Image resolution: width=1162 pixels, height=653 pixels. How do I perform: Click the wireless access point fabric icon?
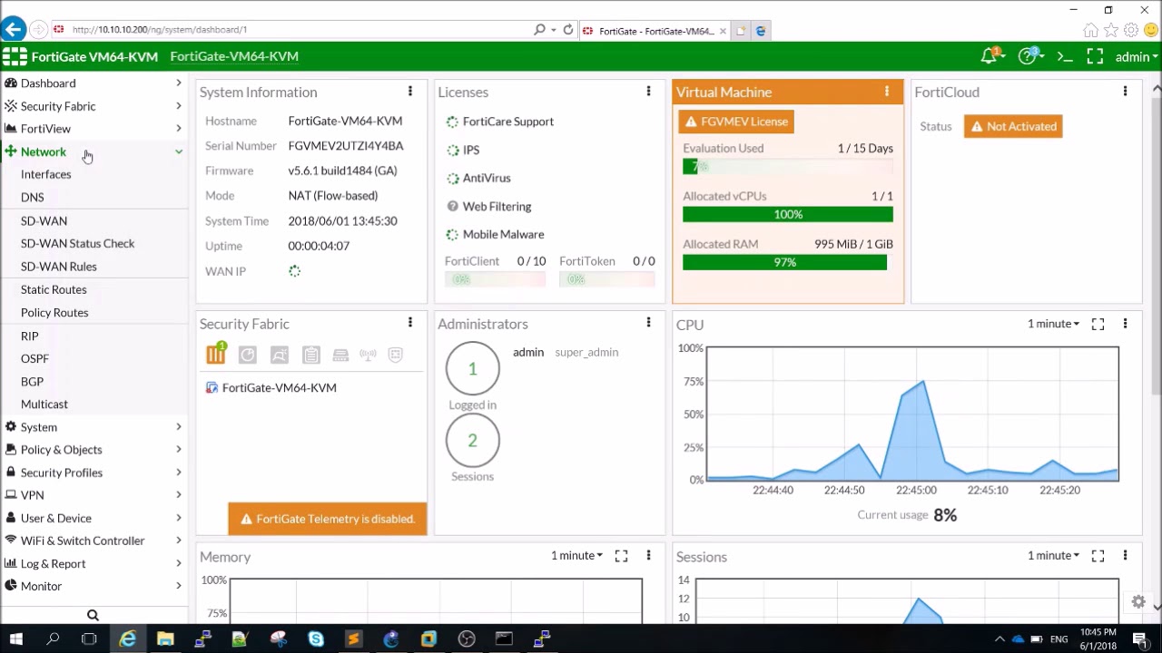pyautogui.click(x=368, y=356)
